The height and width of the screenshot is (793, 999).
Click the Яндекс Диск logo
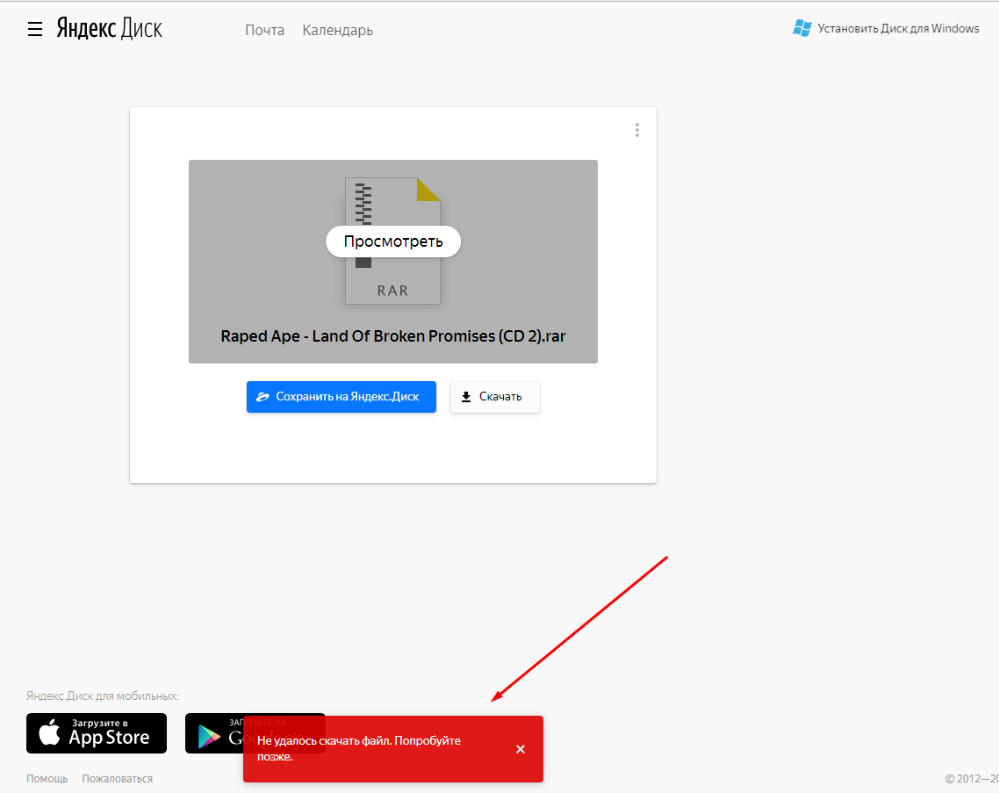click(x=109, y=29)
